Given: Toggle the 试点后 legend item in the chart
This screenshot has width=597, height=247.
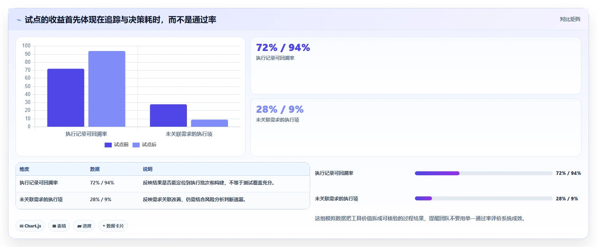Looking at the screenshot, I should [144, 145].
